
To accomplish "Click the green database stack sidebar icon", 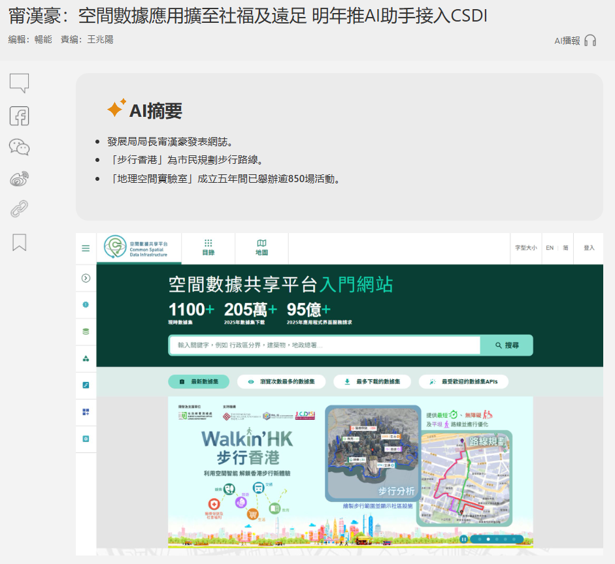I will tap(86, 332).
